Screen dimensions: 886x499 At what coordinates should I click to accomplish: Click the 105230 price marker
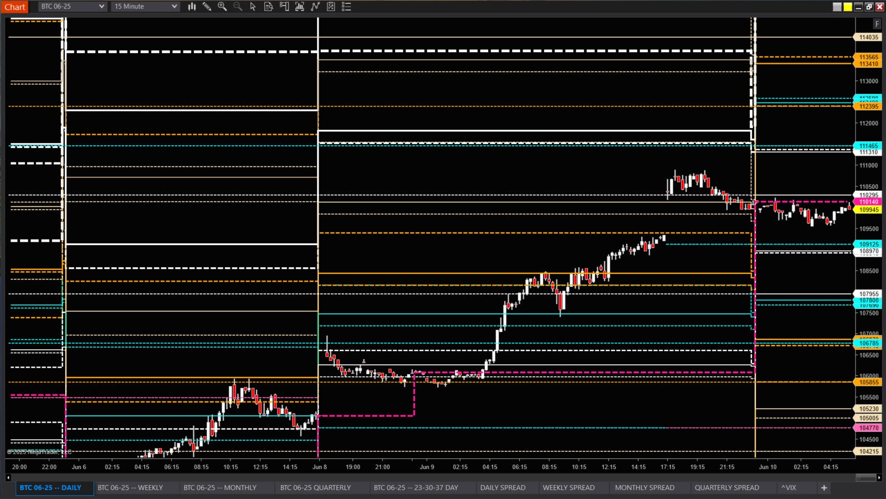click(x=868, y=409)
